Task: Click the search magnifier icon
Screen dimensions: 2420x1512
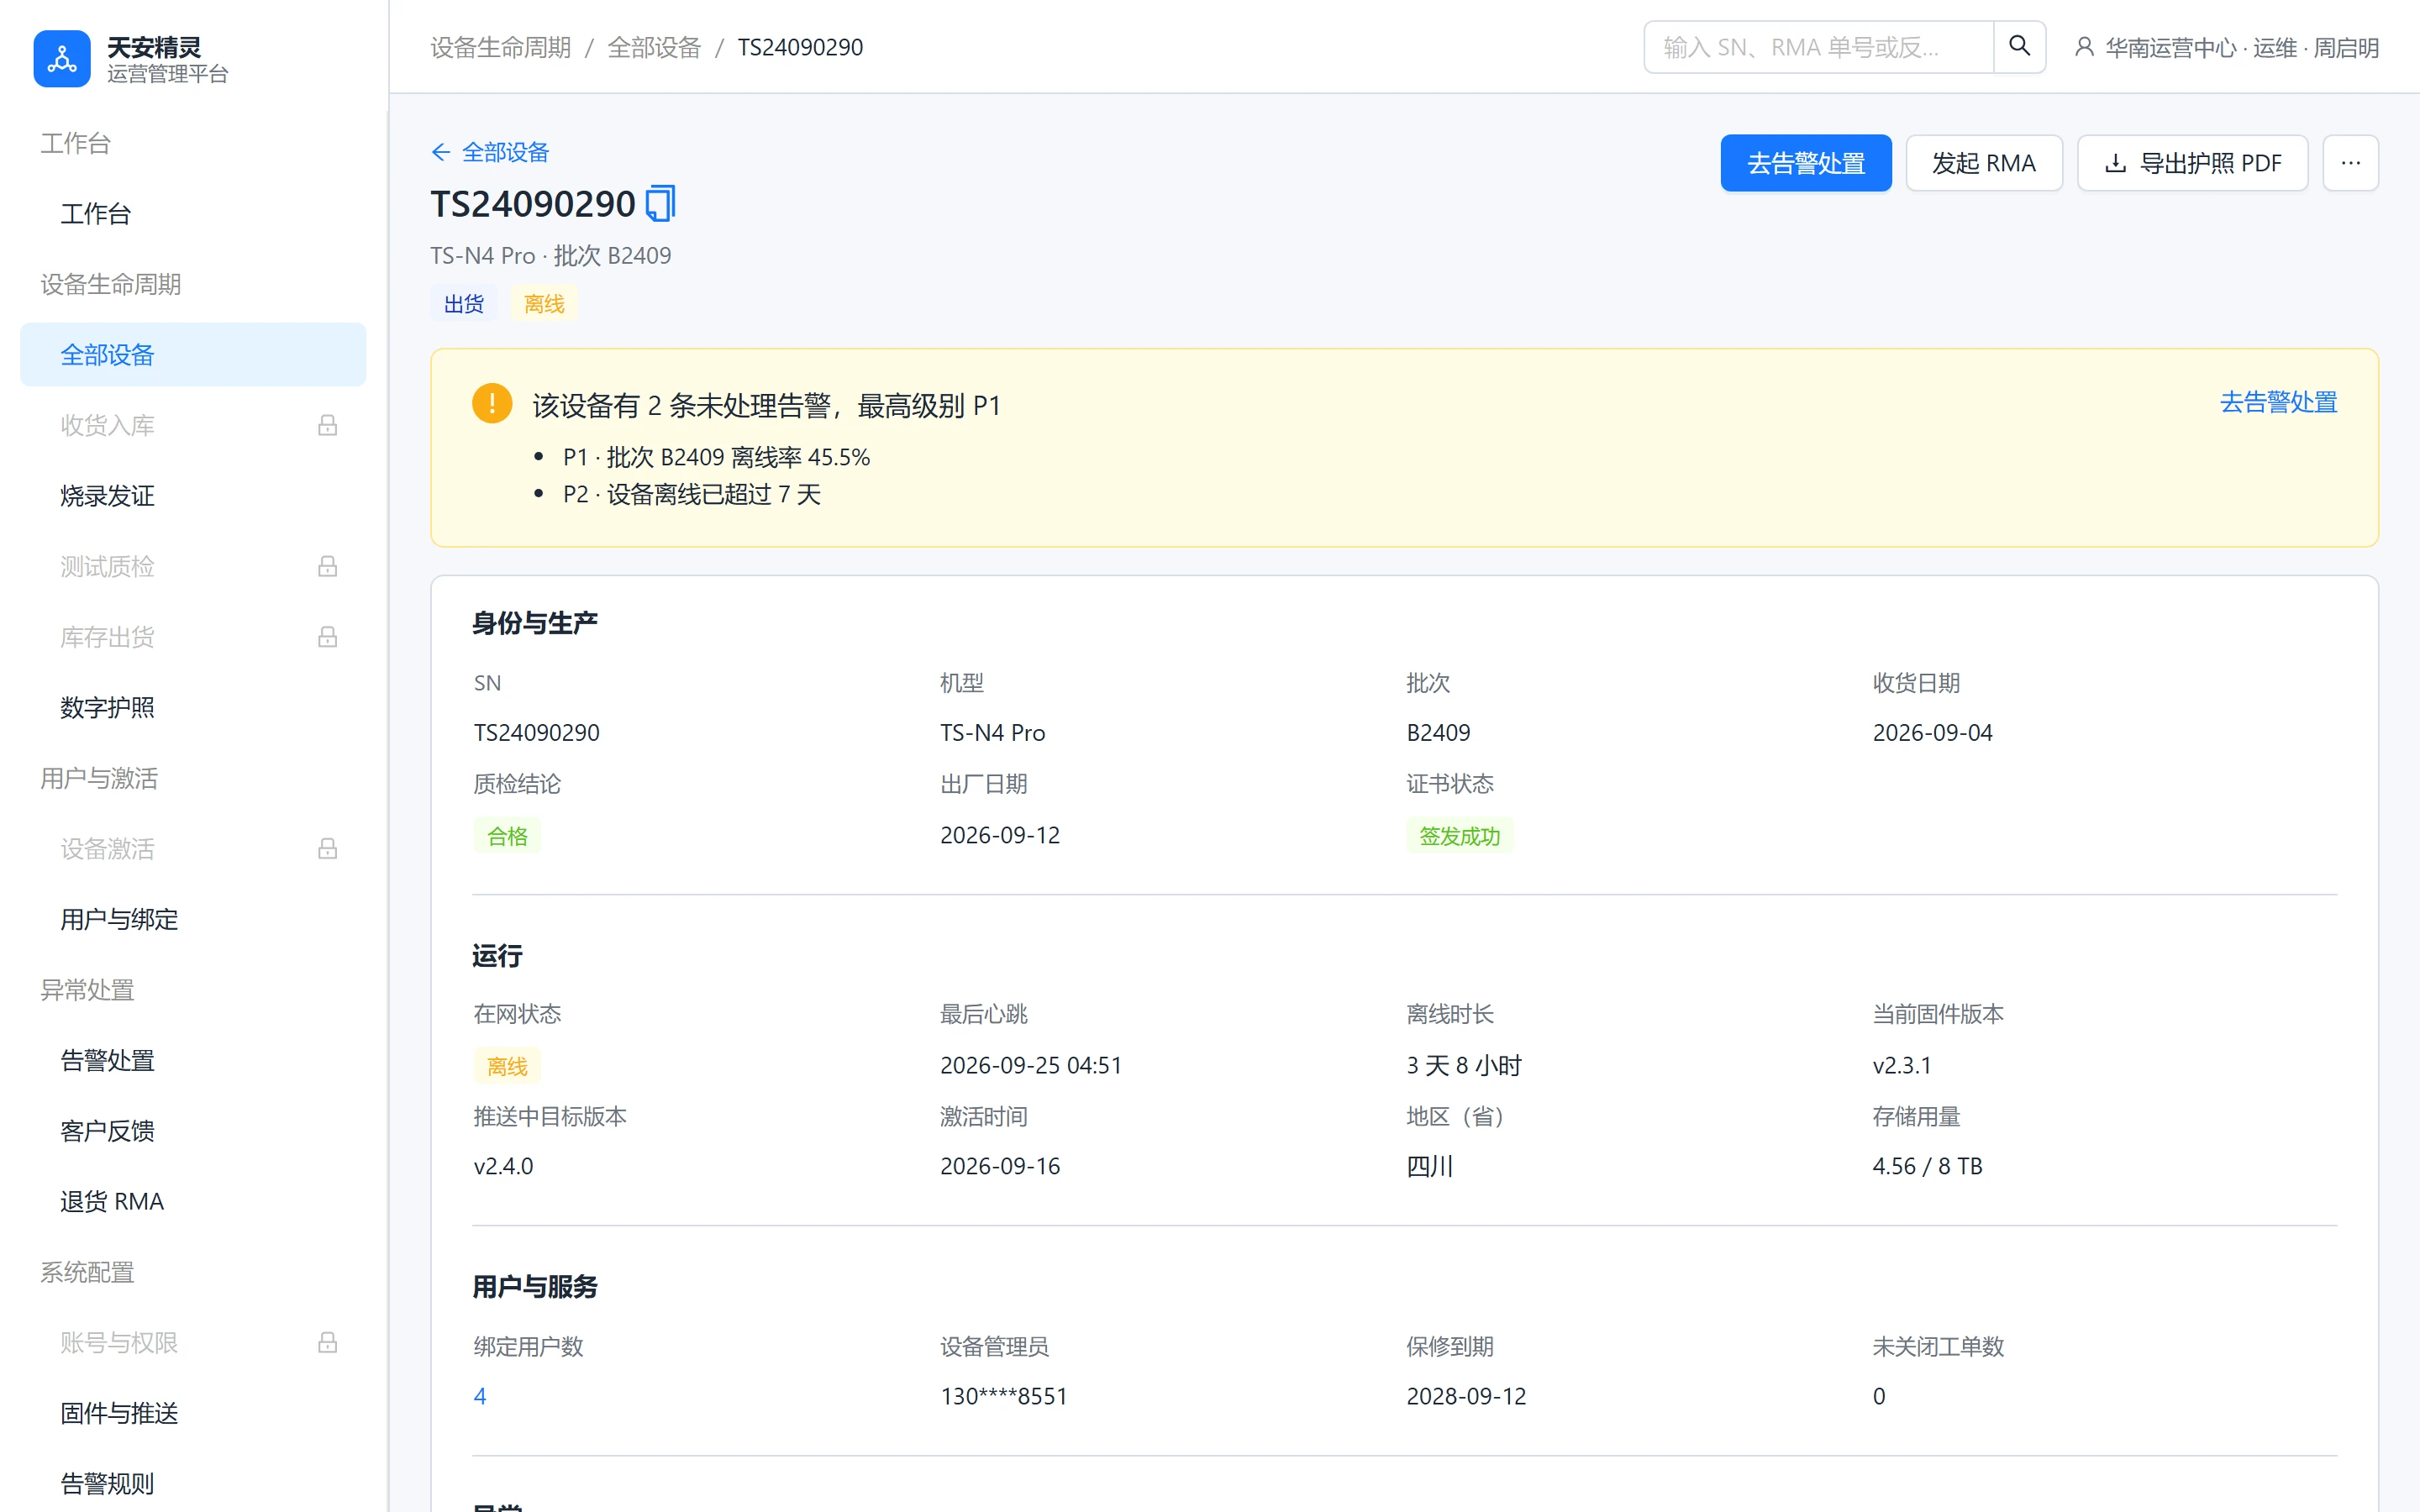Action: click(x=2019, y=47)
